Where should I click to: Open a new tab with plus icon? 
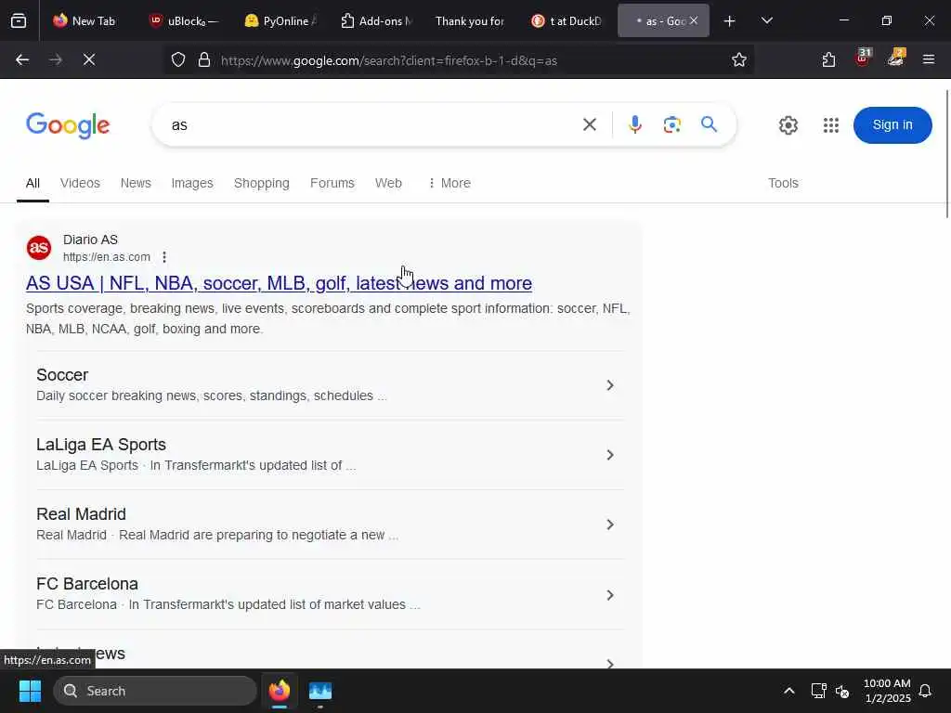pos(730,21)
